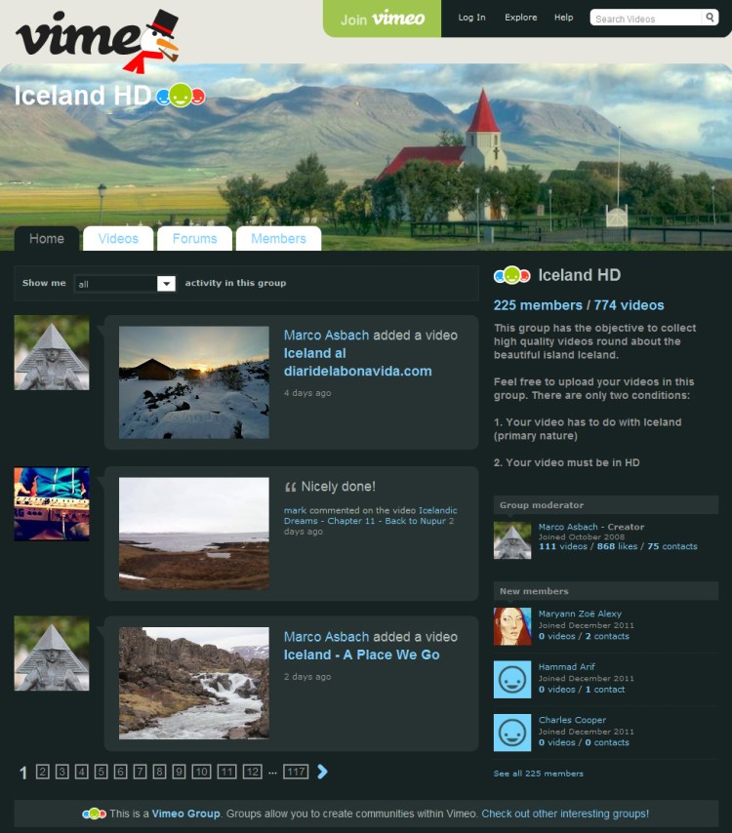Click 'Check out other interesting groups!' link
Viewport: 732px width, 833px height.
pyautogui.click(x=565, y=813)
